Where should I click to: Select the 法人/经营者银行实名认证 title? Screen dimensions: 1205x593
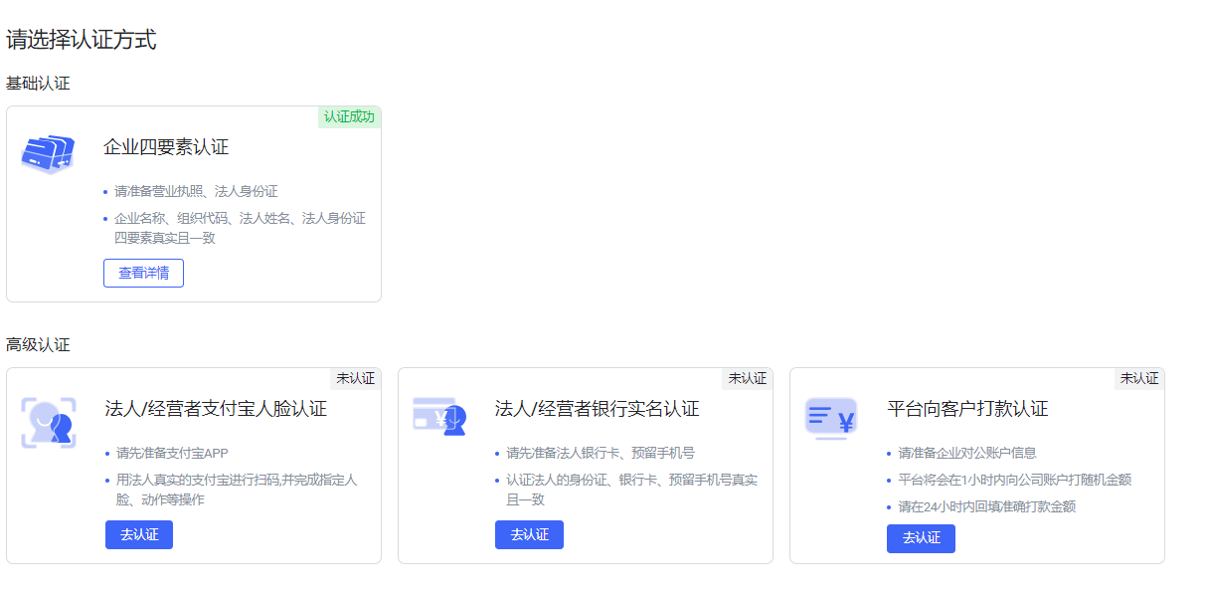click(x=597, y=409)
